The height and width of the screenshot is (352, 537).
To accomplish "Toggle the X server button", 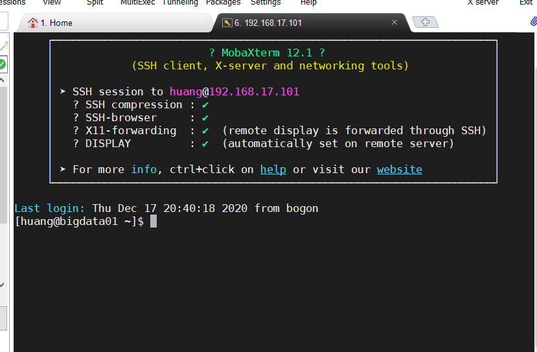I will [483, 3].
